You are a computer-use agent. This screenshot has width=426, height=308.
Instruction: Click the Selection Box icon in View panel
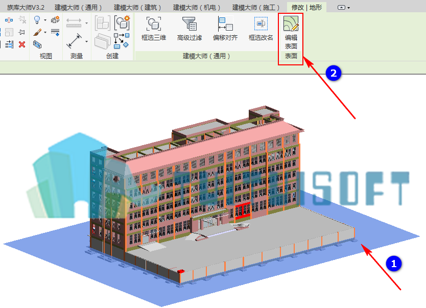(55, 20)
